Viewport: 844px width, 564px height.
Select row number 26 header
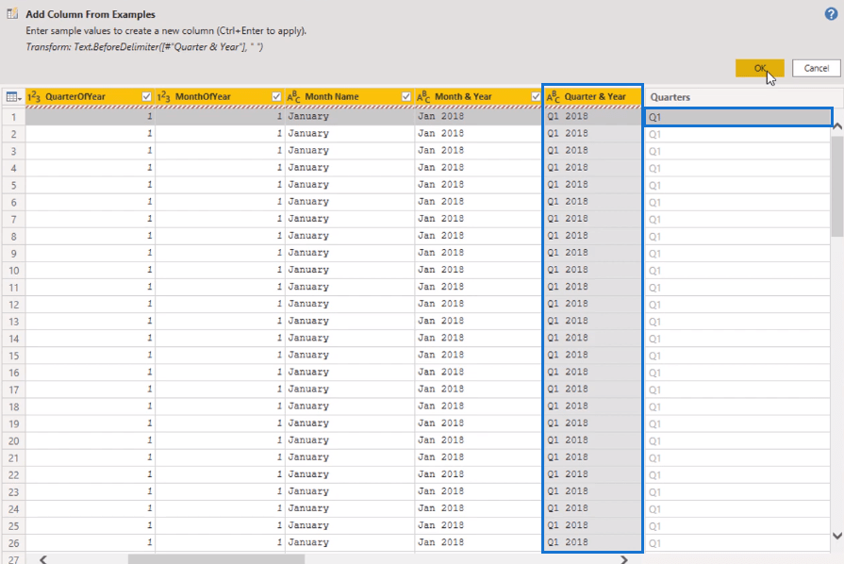click(x=13, y=543)
